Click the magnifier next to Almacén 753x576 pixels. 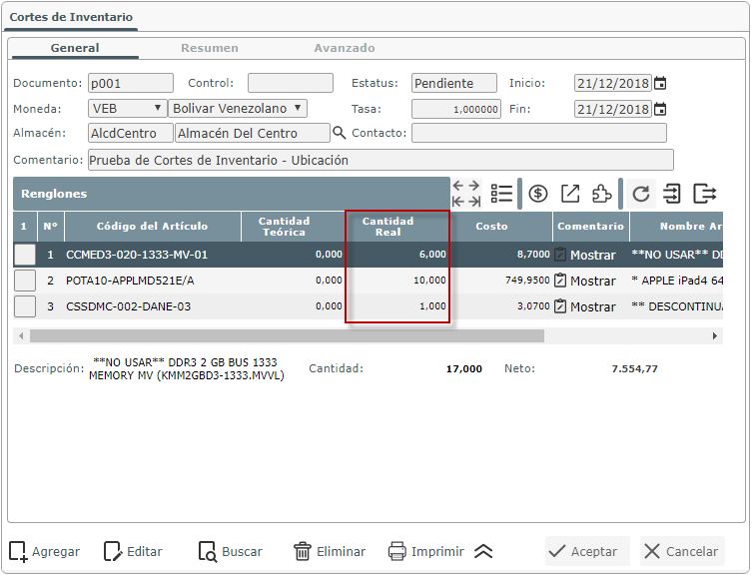coord(340,133)
